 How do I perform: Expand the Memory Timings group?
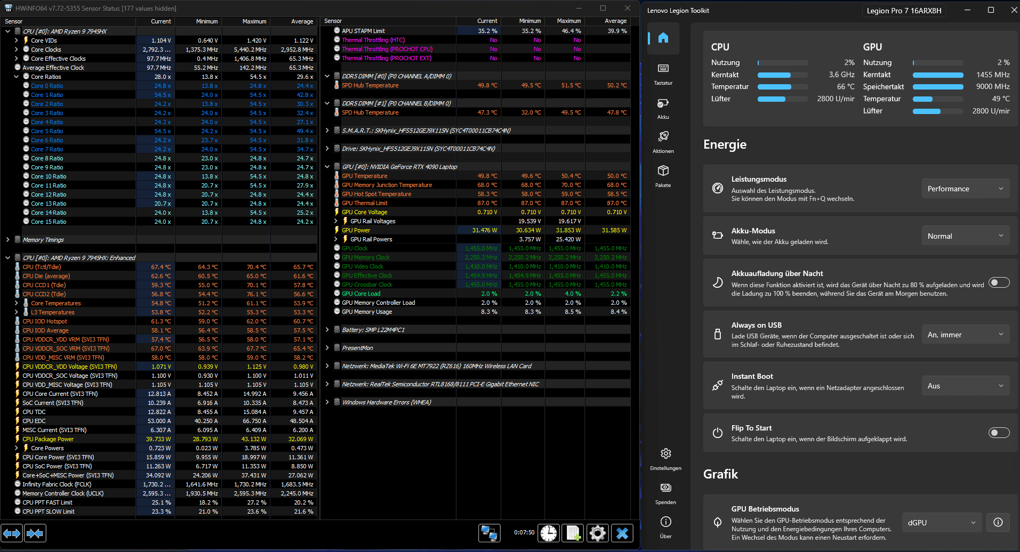pos(7,240)
